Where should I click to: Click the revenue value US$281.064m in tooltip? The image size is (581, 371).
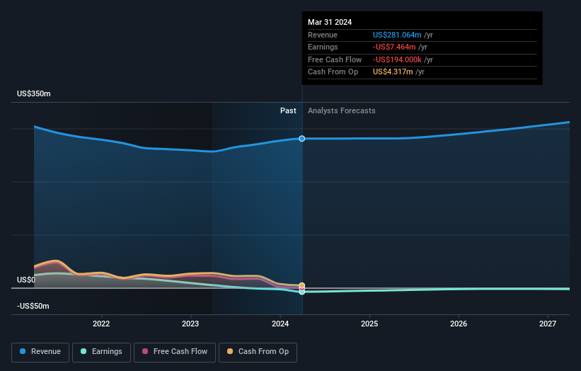397,35
